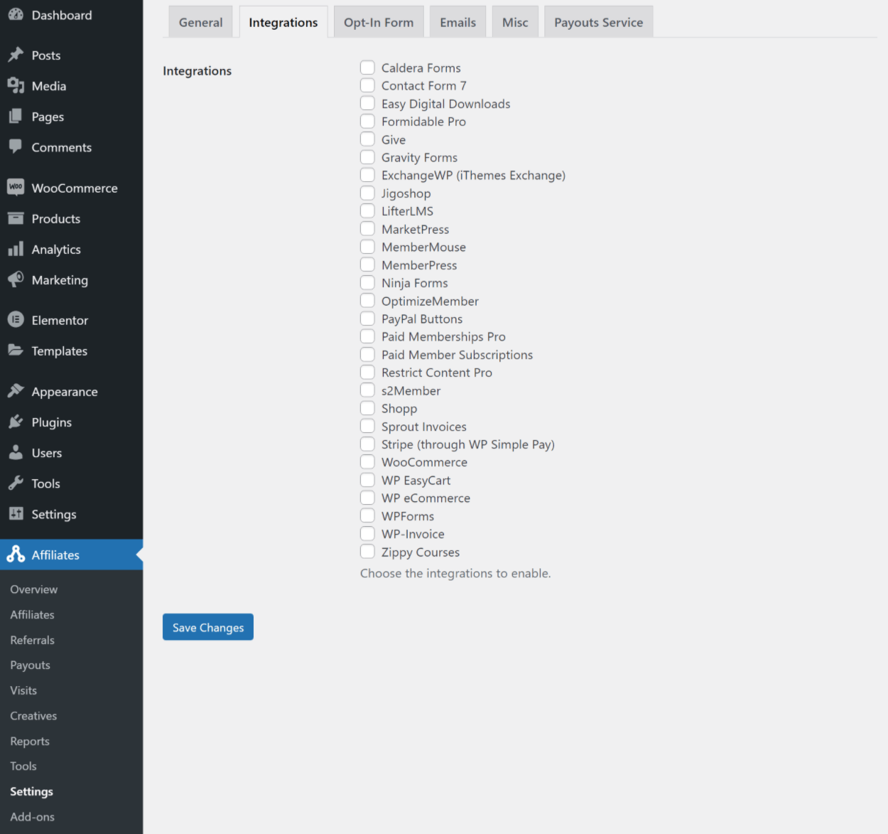Click the Posts pushpin icon
888x834 pixels.
pyautogui.click(x=16, y=55)
